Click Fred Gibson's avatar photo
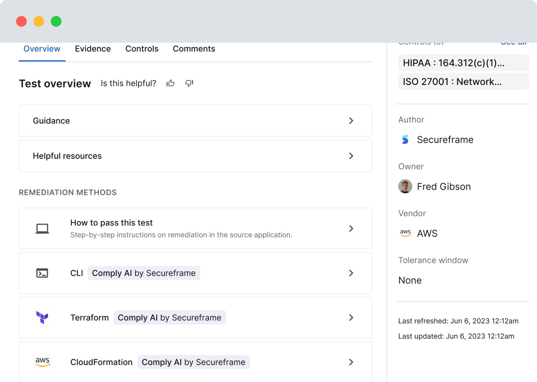 [x=405, y=186]
